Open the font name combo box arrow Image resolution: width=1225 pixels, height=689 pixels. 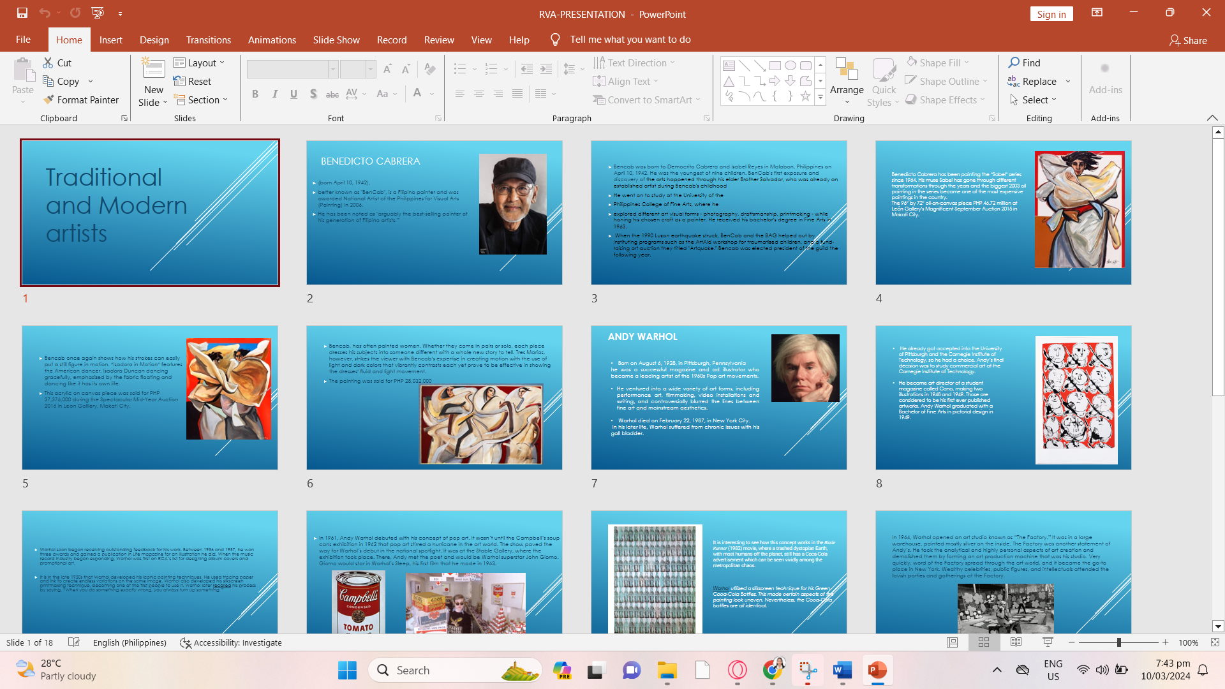pyautogui.click(x=333, y=69)
